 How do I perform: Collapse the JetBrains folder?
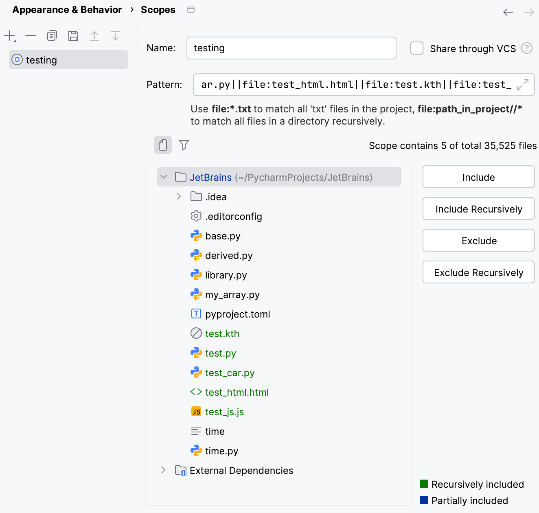[x=164, y=177]
